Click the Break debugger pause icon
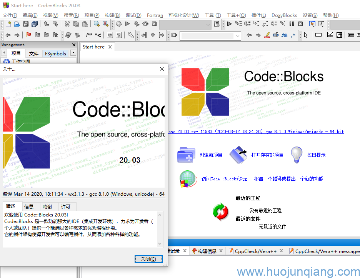 click(x=292, y=24)
